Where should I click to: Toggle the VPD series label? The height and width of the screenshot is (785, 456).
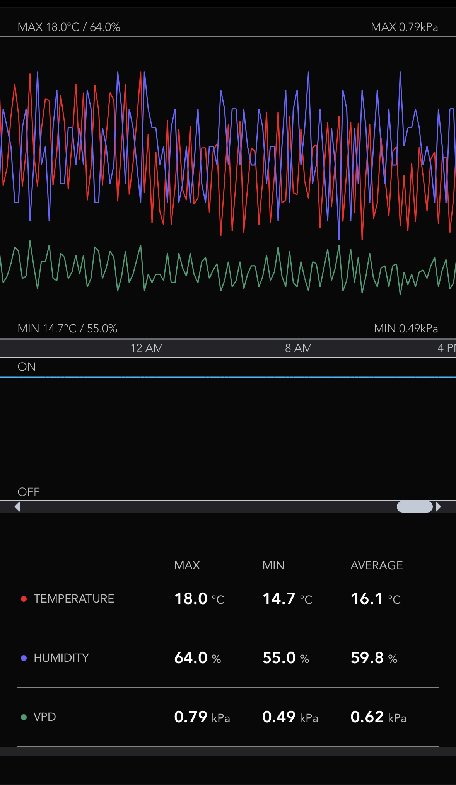(x=45, y=717)
